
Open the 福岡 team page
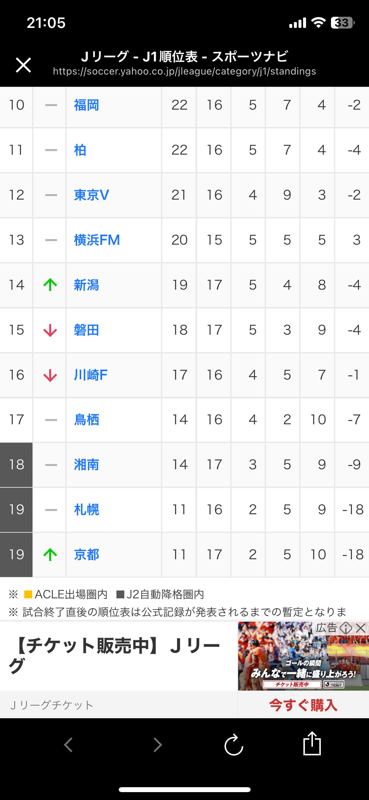pyautogui.click(x=87, y=105)
